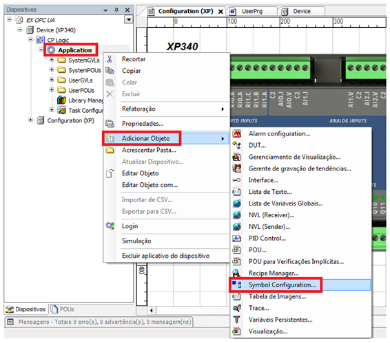Choose Editar Objeto com... entry

[165, 185]
